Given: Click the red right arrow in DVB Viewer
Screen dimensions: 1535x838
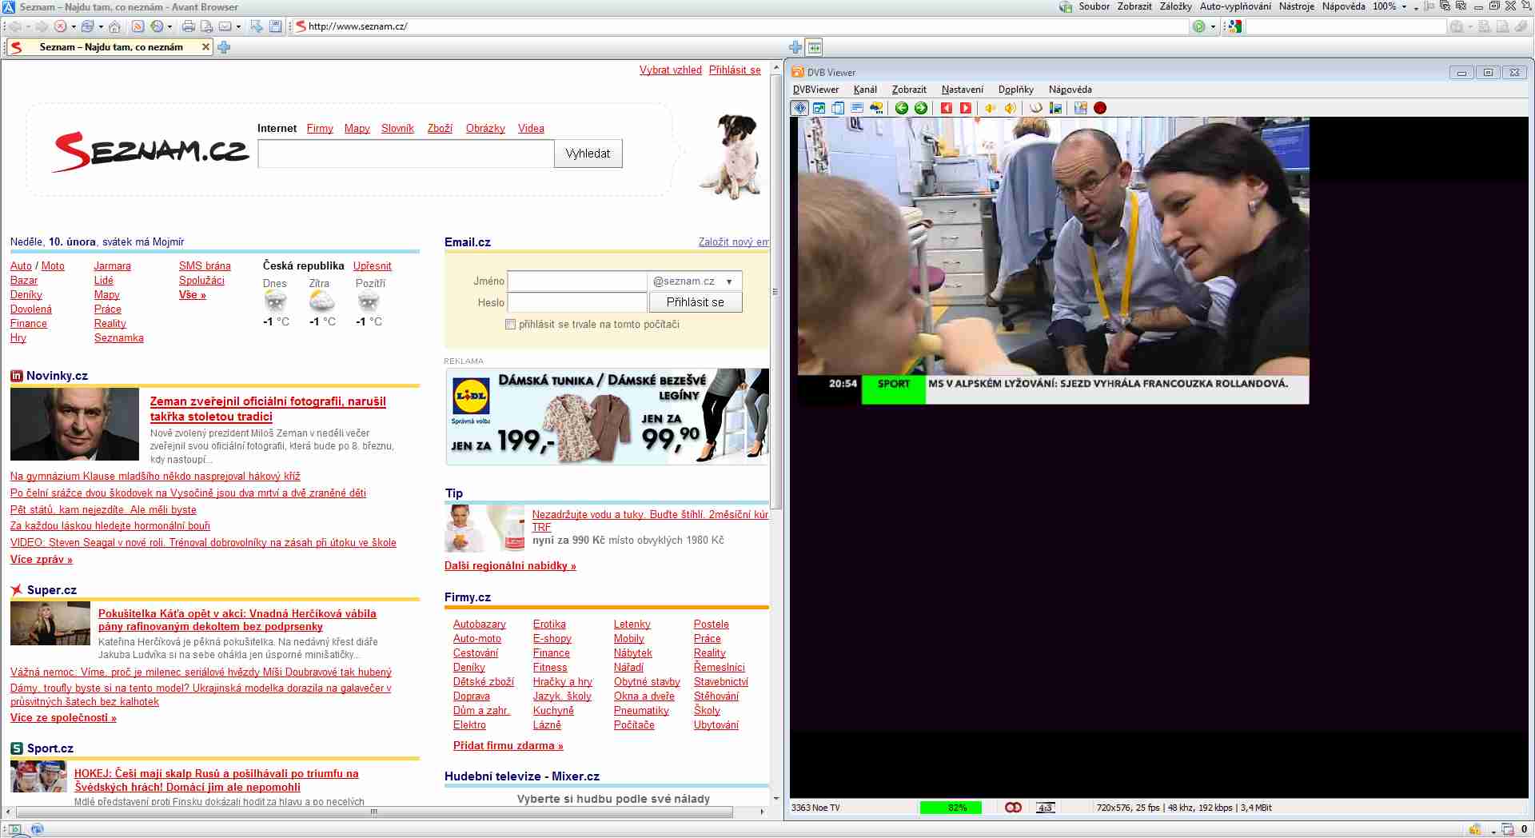Looking at the screenshot, I should 966,108.
